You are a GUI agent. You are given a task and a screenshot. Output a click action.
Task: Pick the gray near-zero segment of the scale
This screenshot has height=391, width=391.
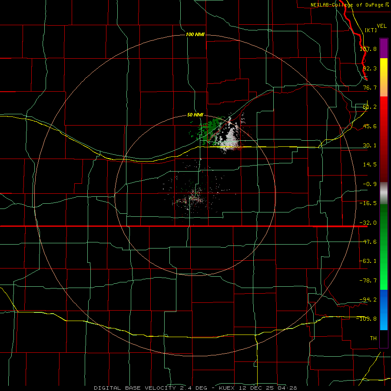click(x=384, y=193)
